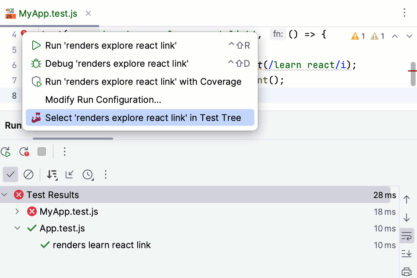The image size is (417, 278).
Task: Collapse the App.test.js test node
Action: pos(17,228)
